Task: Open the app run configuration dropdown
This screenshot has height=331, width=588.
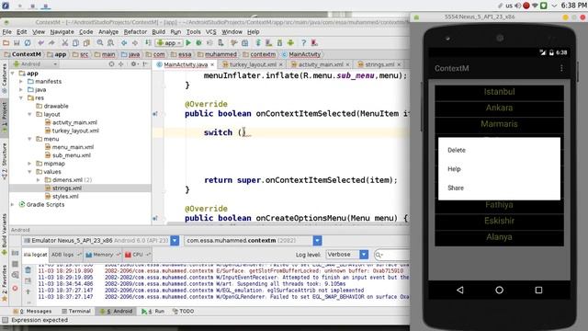Action: click(169, 43)
